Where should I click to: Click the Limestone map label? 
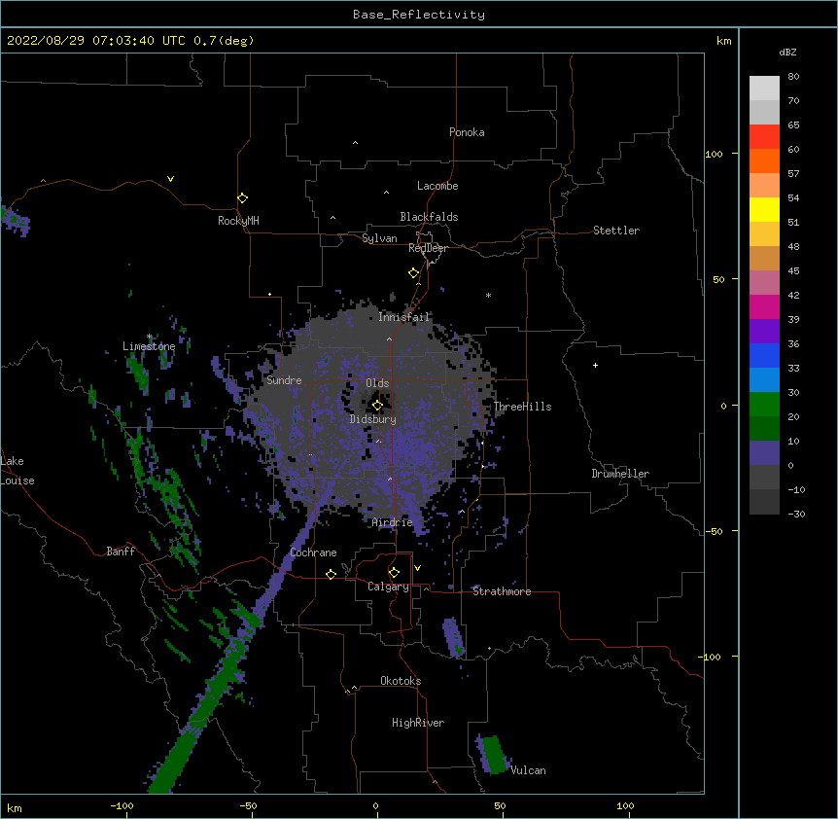click(x=149, y=346)
